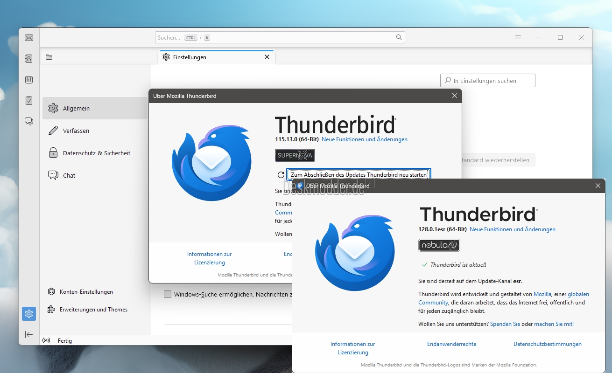Screen dimensions: 612x373
Task: Click the In Einstellungen suchen field
Action: 488,81
